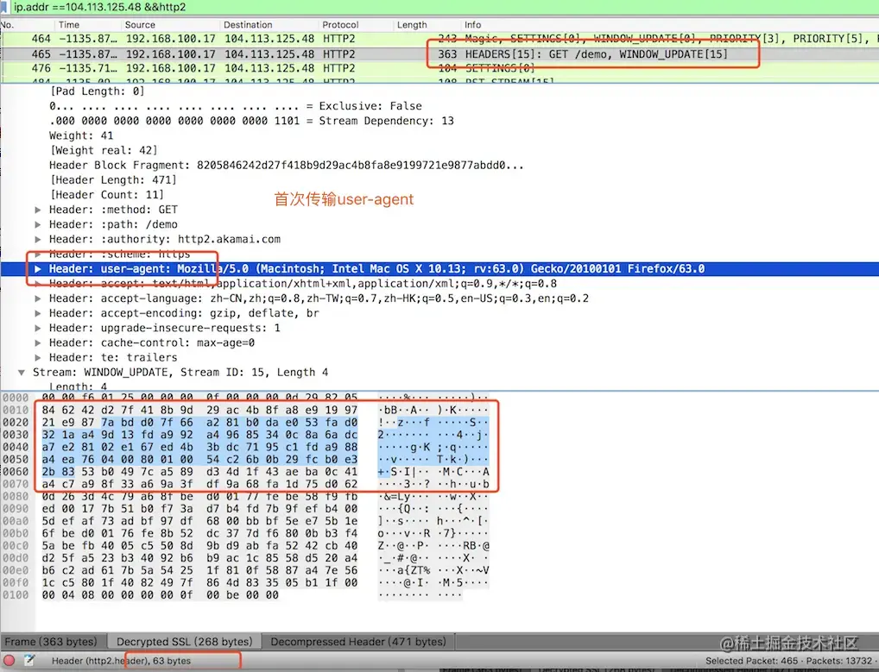Select the Weight: 41 field
This screenshot has width=879, height=672.
[81, 135]
